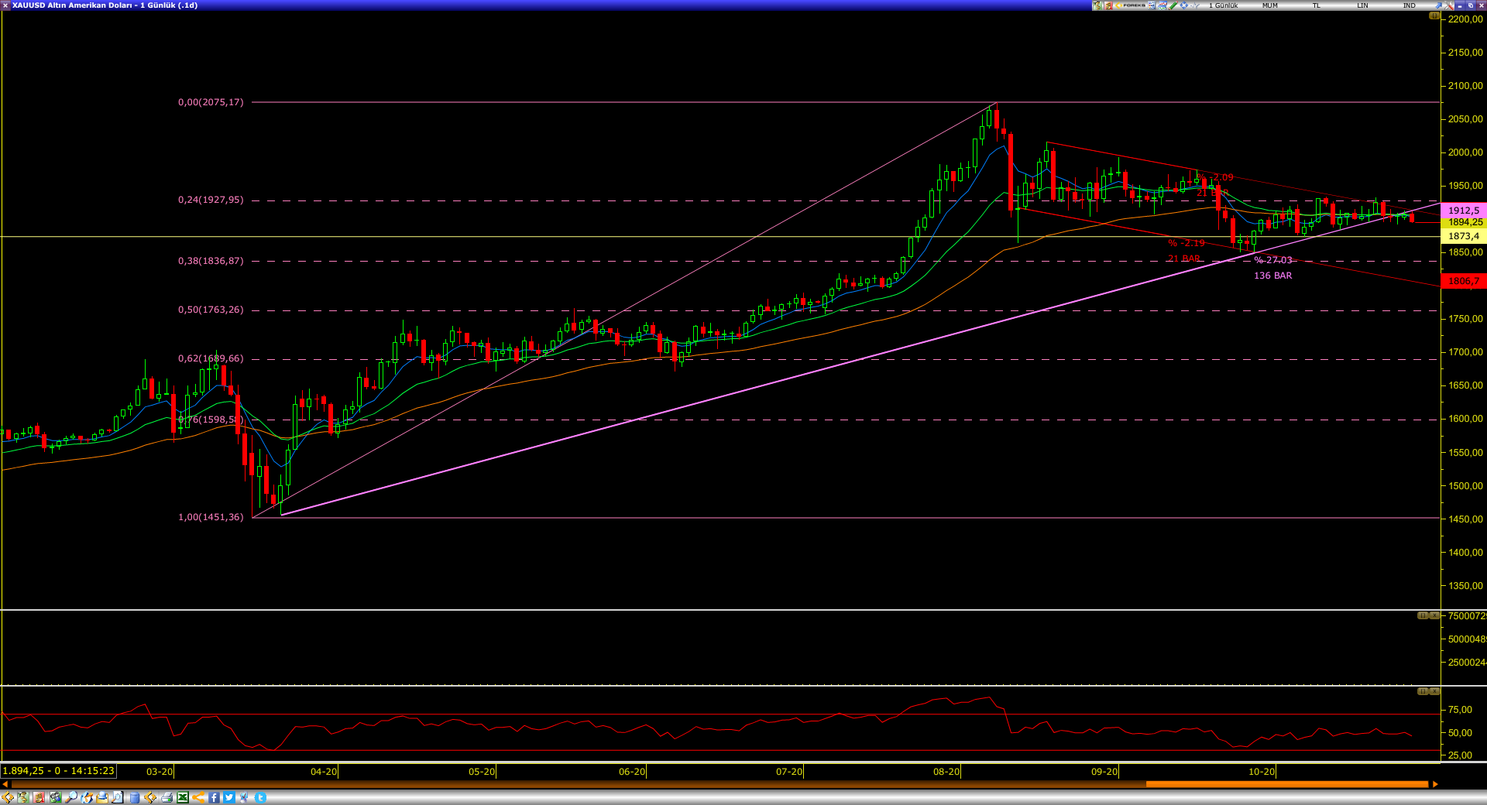Select the green pencil drawing tool
1487x805 pixels.
point(1173,5)
